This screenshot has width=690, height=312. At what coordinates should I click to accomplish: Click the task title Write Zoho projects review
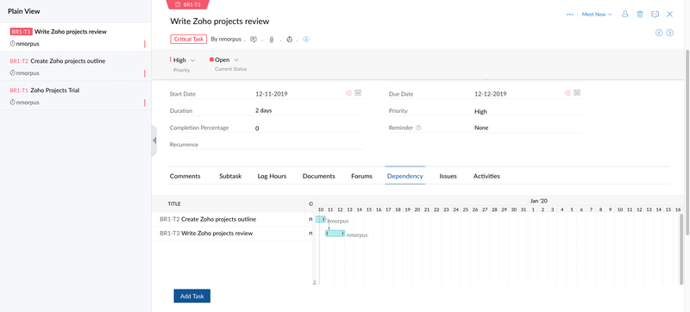(220, 21)
